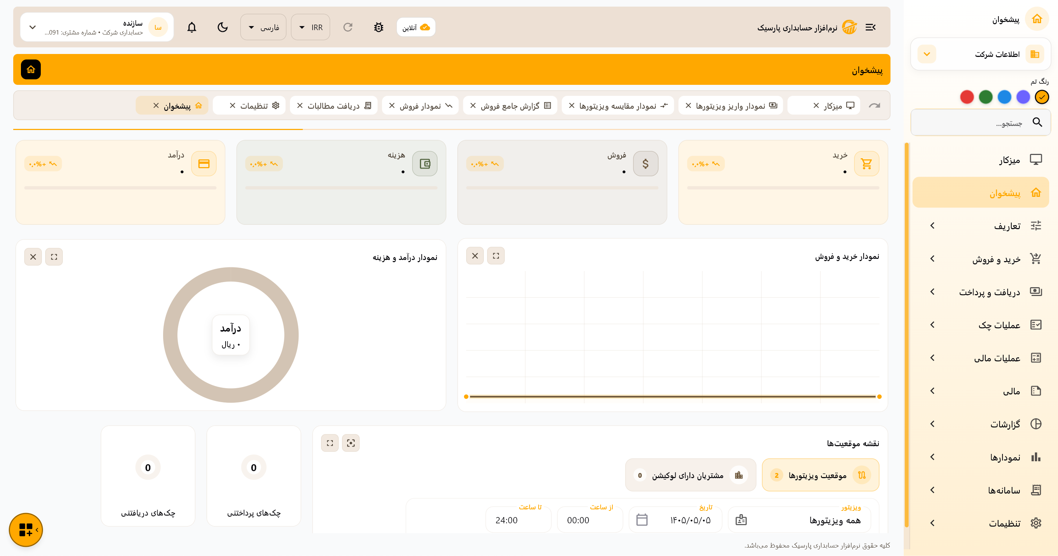This screenshot has height=556, width=1058.
Task: Close the پیشخوان tab
Action: (156, 105)
